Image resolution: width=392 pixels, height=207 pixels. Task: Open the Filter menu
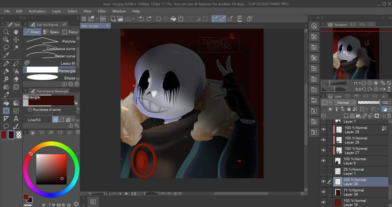(x=102, y=11)
